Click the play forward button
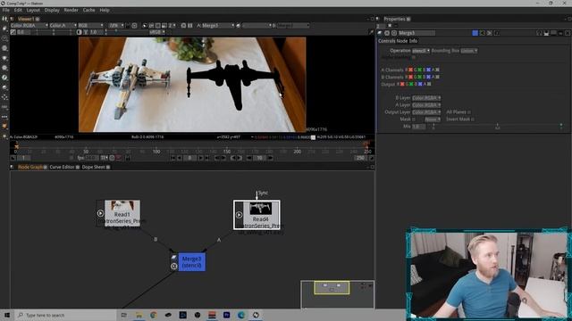This screenshot has width=572, height=321. pyautogui.click(x=200, y=158)
